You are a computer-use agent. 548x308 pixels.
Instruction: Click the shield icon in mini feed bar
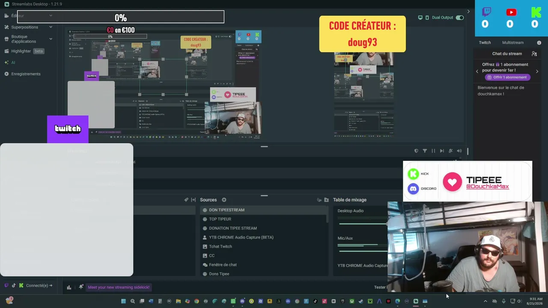pyautogui.click(x=416, y=151)
